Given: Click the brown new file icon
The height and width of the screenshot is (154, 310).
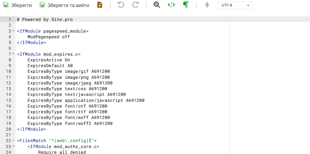Looking at the screenshot, I should point(100,5).
